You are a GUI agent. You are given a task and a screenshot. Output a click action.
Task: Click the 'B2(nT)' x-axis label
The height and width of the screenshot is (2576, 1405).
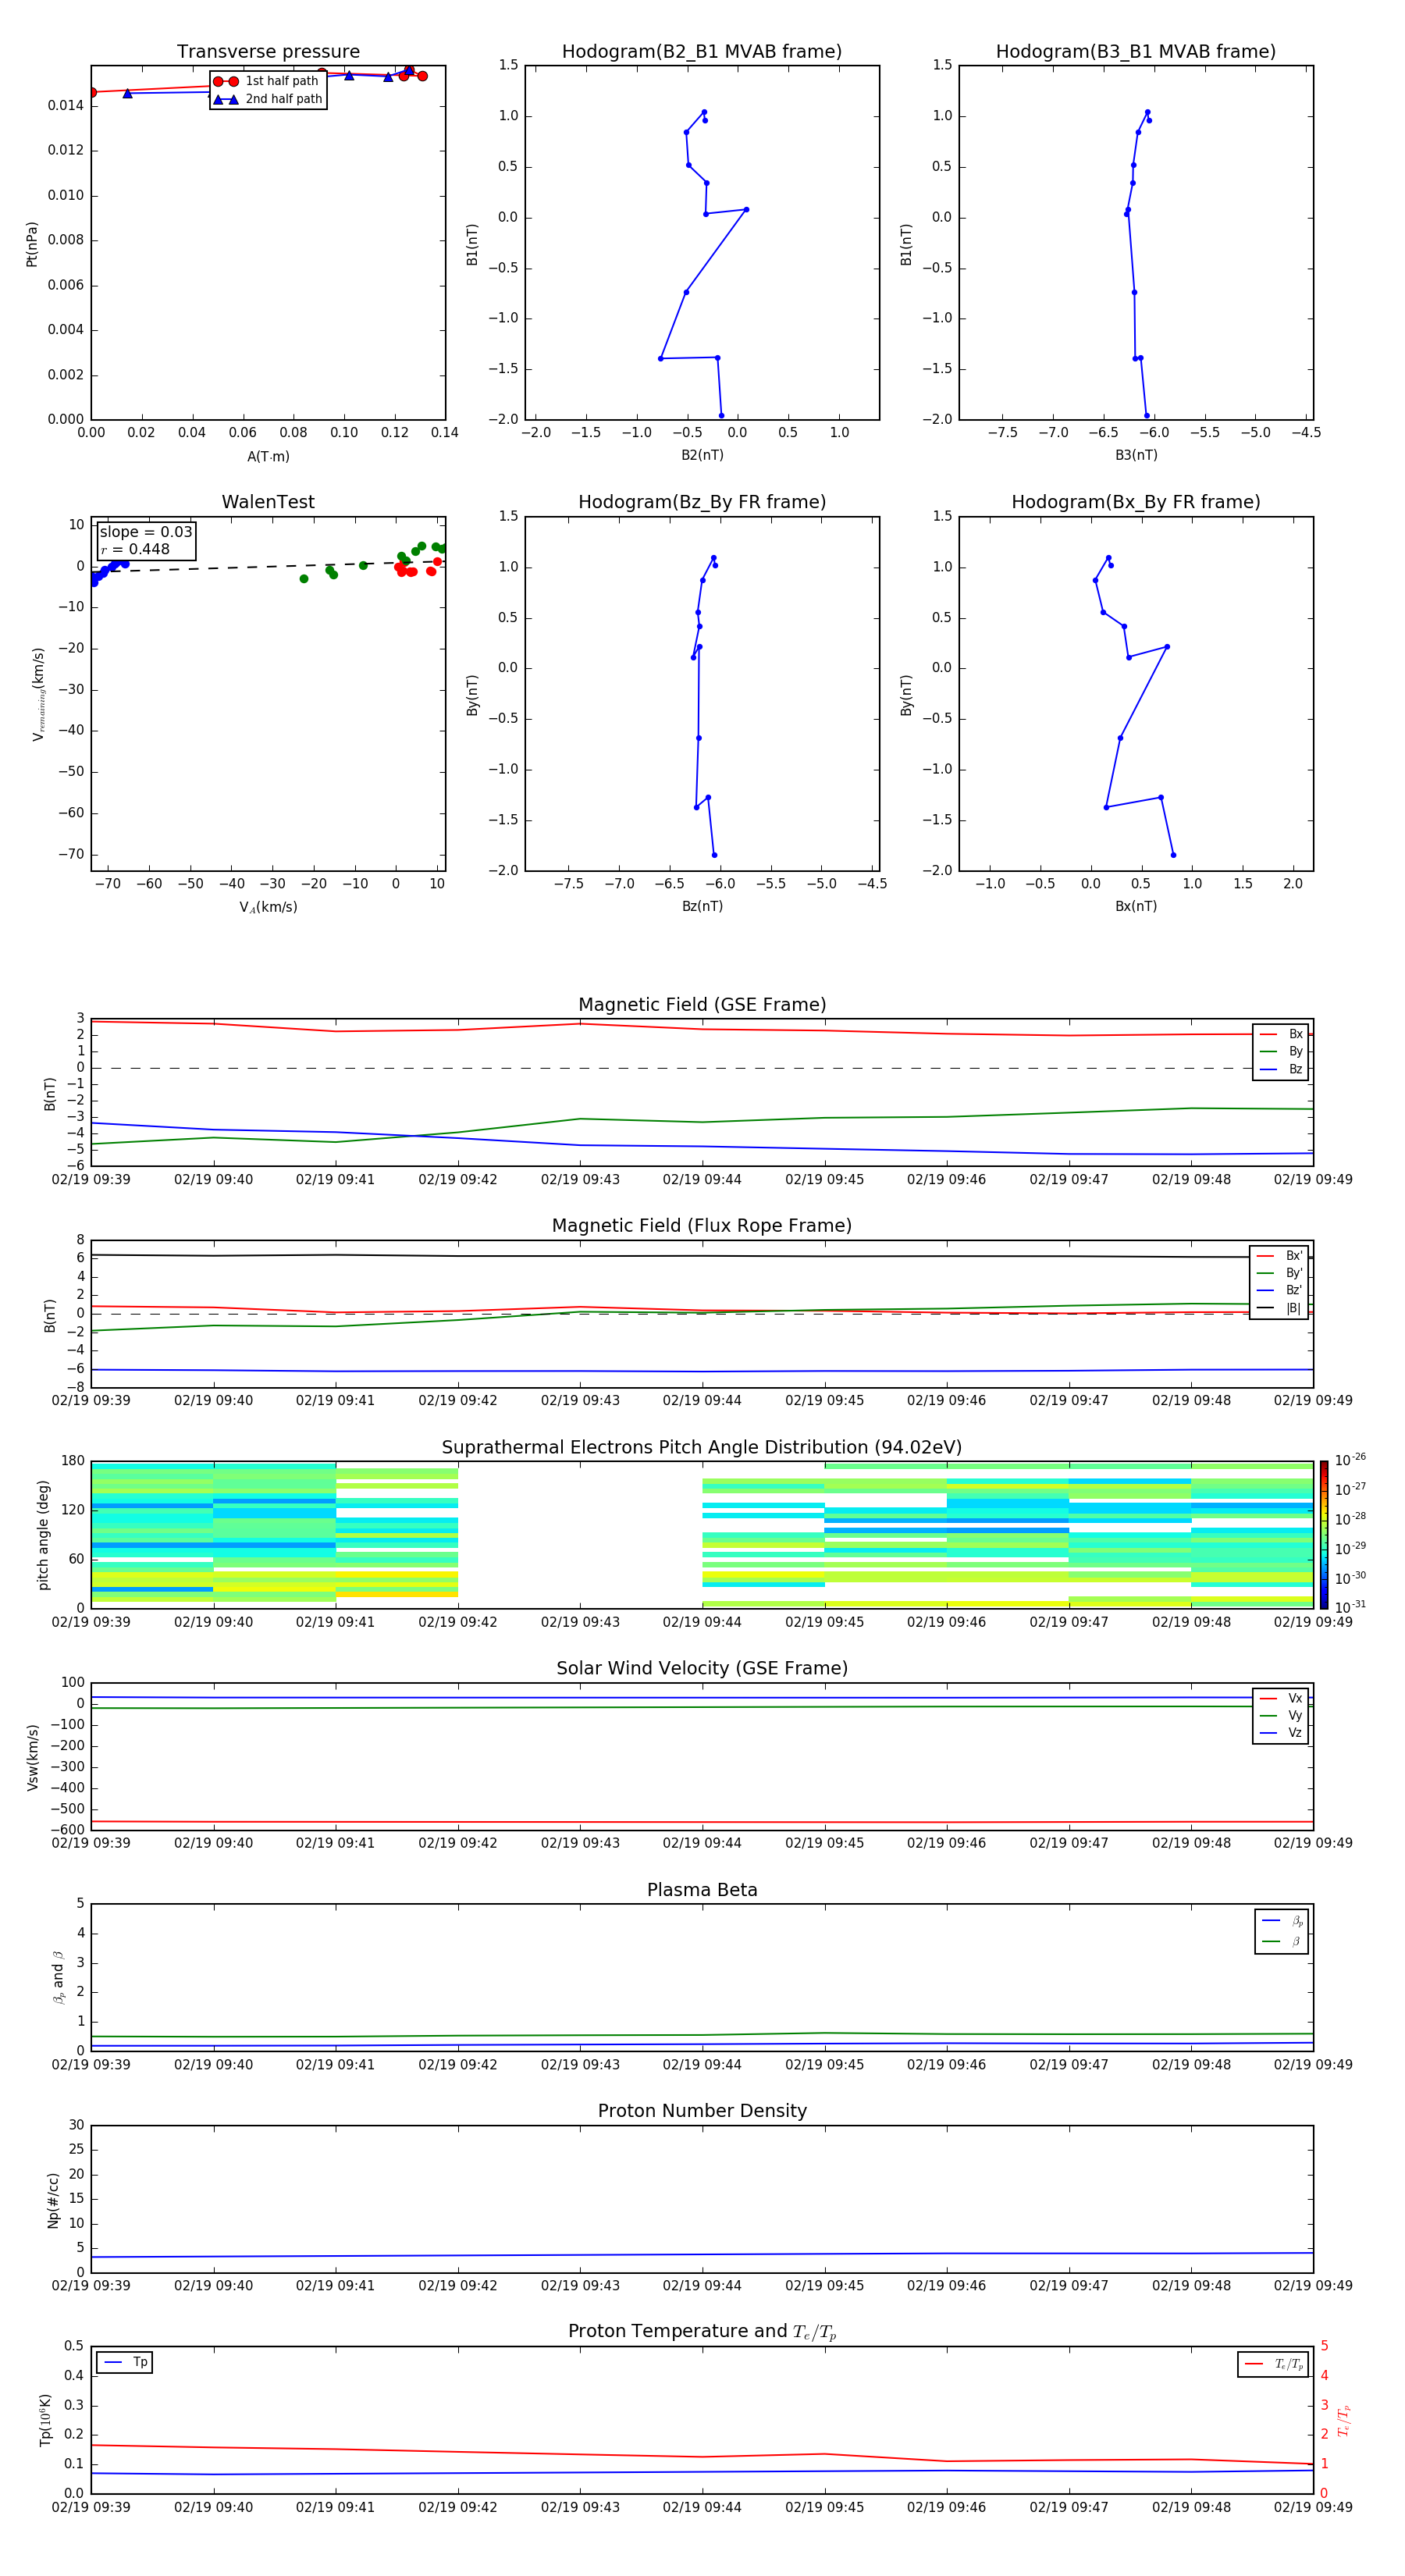click(702, 455)
